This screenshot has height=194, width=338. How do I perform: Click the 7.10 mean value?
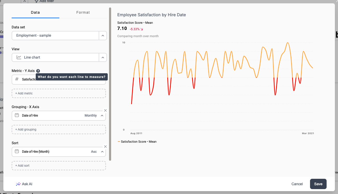[122, 29]
